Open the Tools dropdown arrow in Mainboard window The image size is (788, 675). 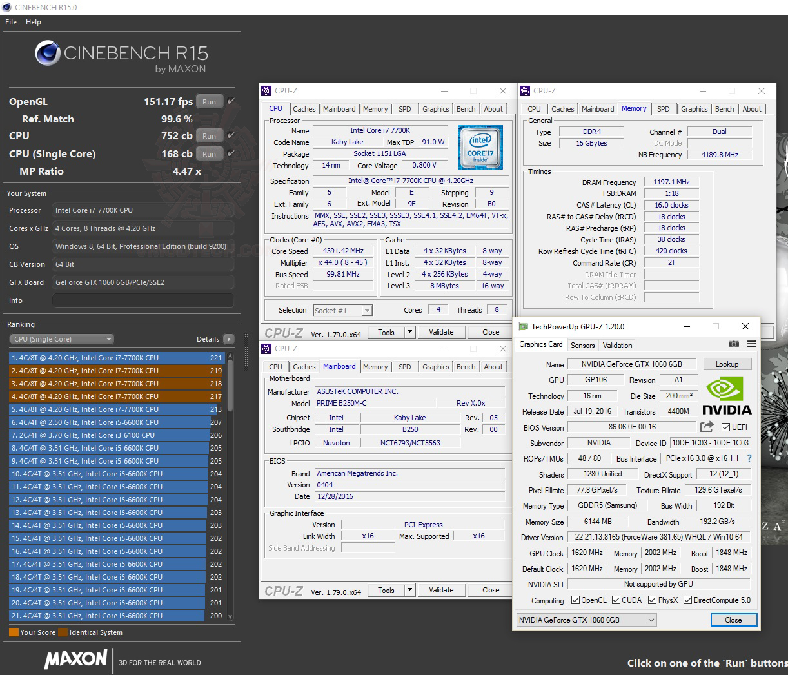click(x=409, y=590)
